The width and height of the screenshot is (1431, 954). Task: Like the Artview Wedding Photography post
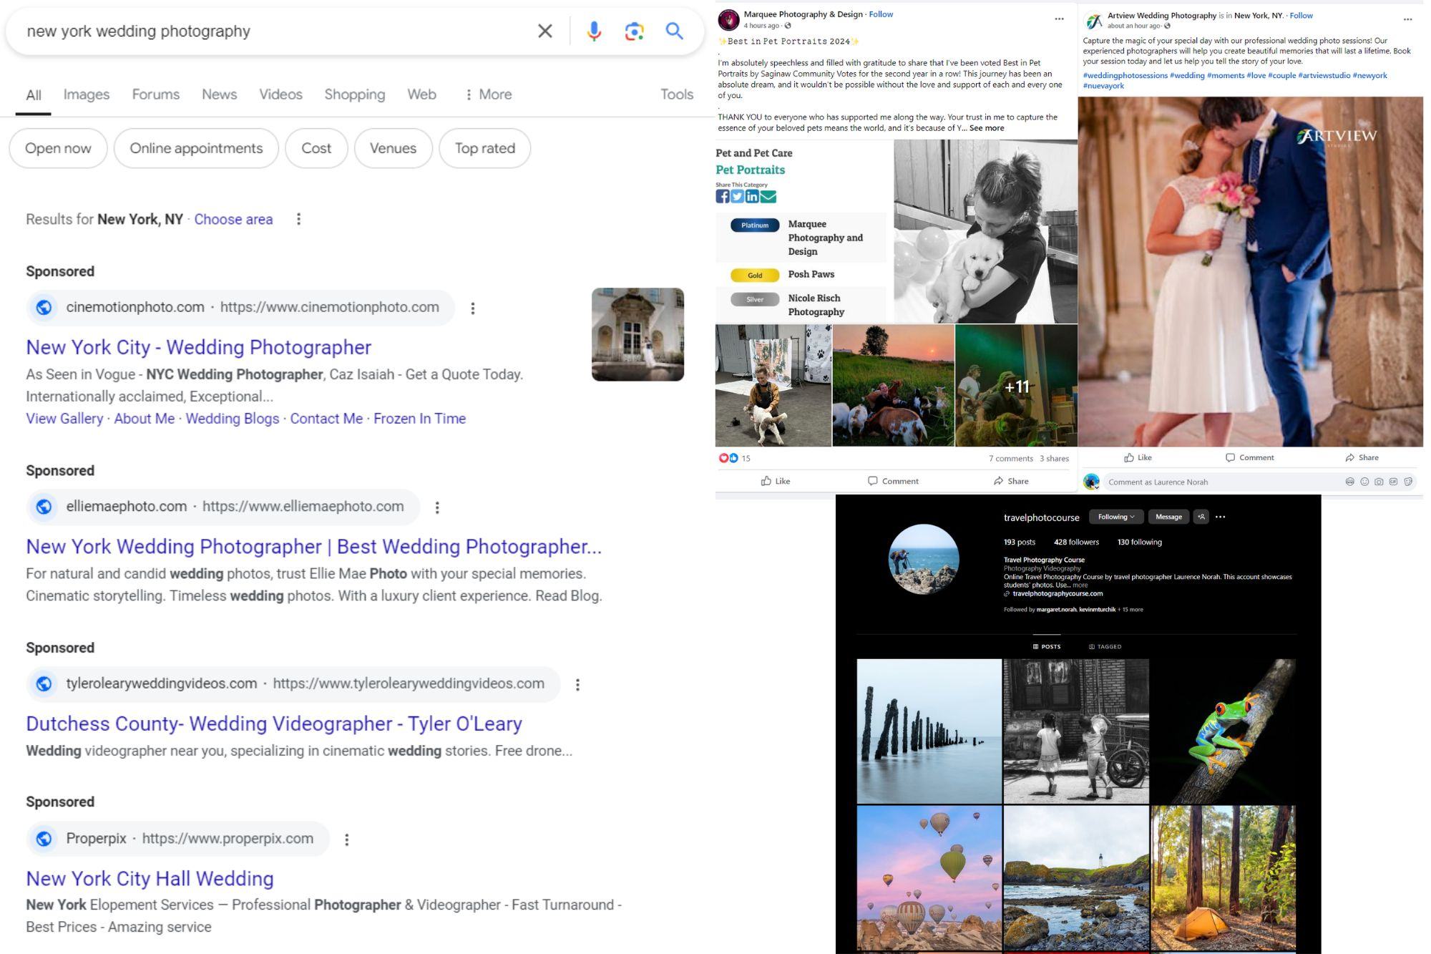1138,457
